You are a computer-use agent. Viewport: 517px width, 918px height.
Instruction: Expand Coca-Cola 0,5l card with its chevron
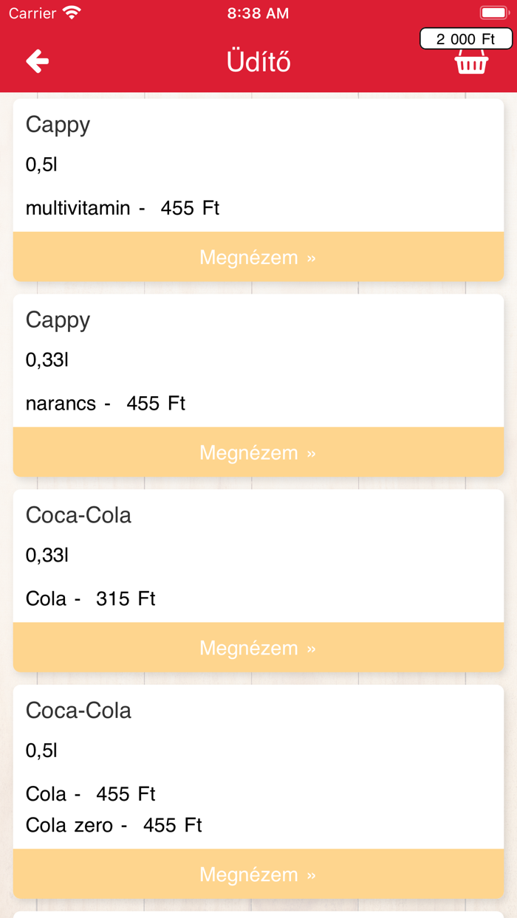tap(311, 874)
